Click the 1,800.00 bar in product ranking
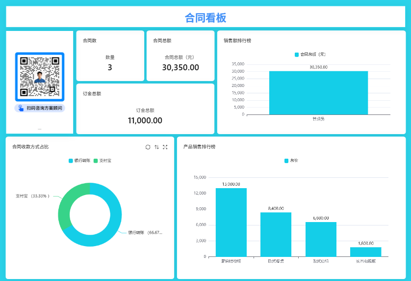The width and height of the screenshot is (411, 281). 365,252
